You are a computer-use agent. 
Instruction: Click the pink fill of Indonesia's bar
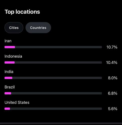click(10, 62)
